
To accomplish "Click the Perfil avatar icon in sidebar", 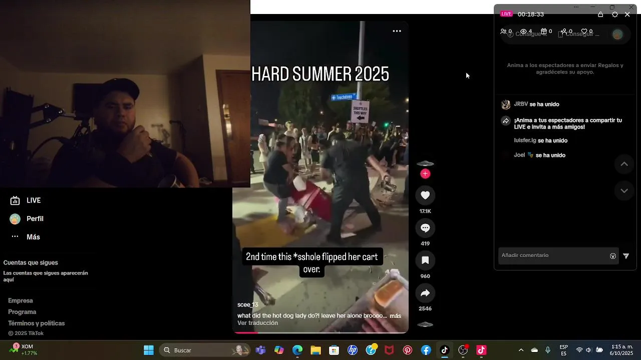I will tap(15, 219).
